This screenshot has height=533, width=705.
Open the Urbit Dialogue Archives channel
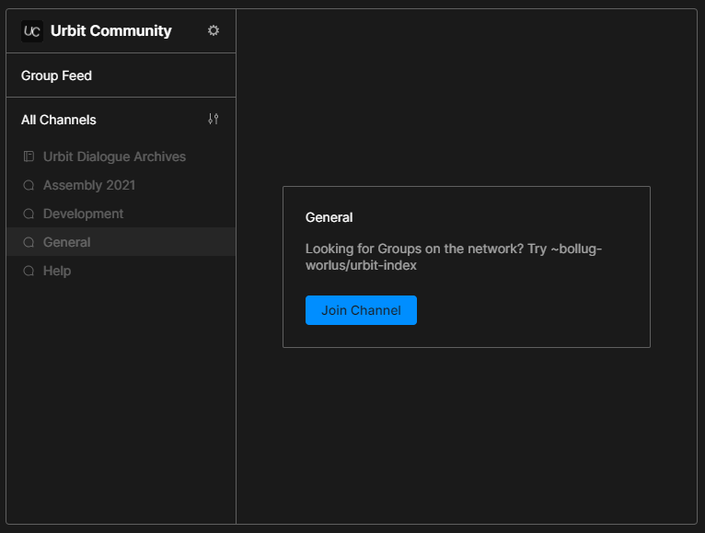coord(121,156)
